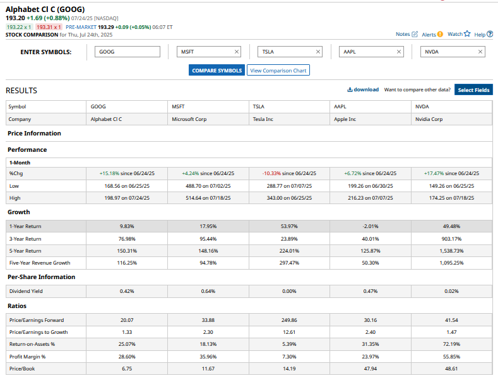Image resolution: width=498 pixels, height=378 pixels.
Task: Click the Microsoft Corp company cell
Action: pos(208,119)
